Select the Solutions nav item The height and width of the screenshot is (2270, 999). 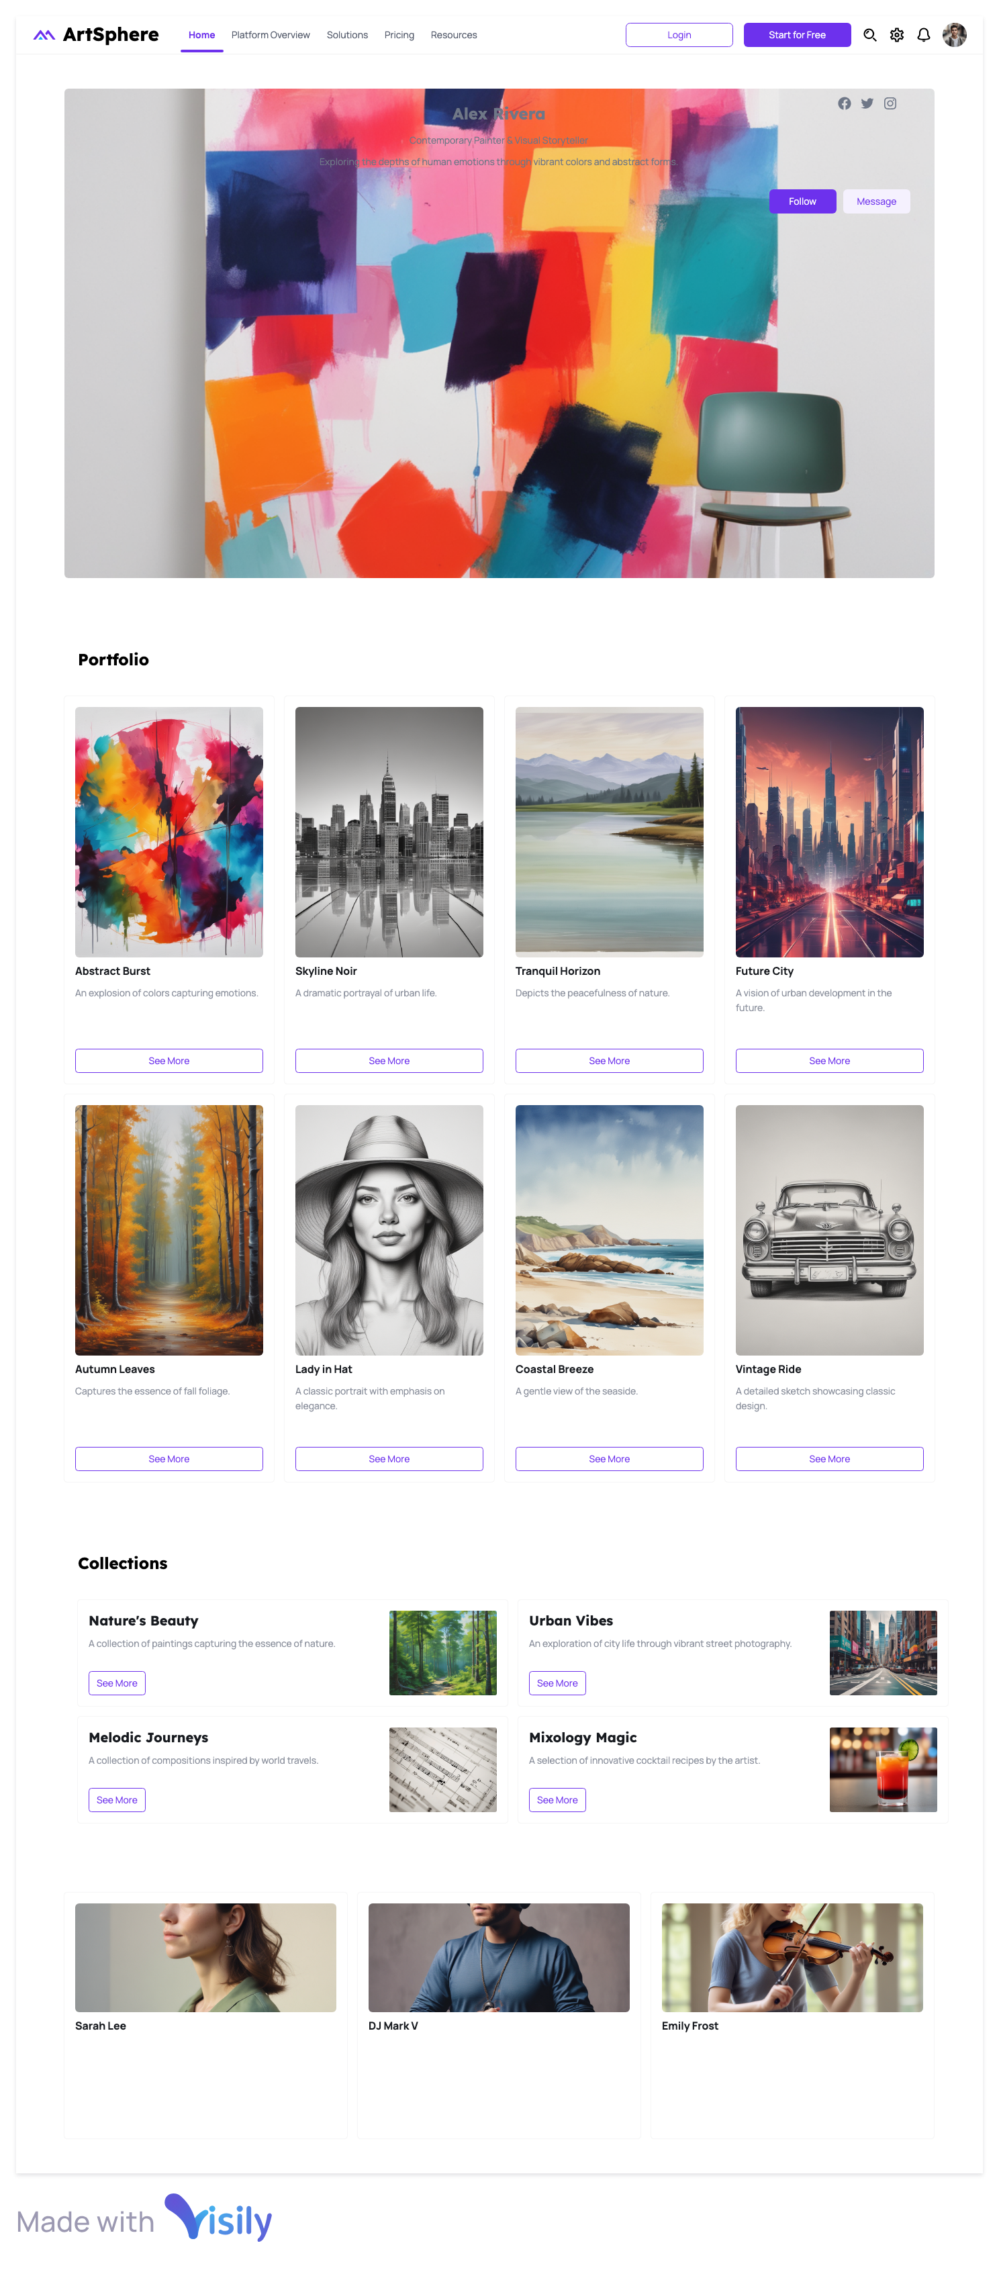click(x=347, y=35)
